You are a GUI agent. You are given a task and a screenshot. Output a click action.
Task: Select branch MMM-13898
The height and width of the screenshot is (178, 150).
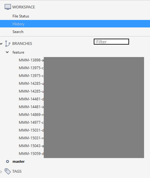point(31,60)
